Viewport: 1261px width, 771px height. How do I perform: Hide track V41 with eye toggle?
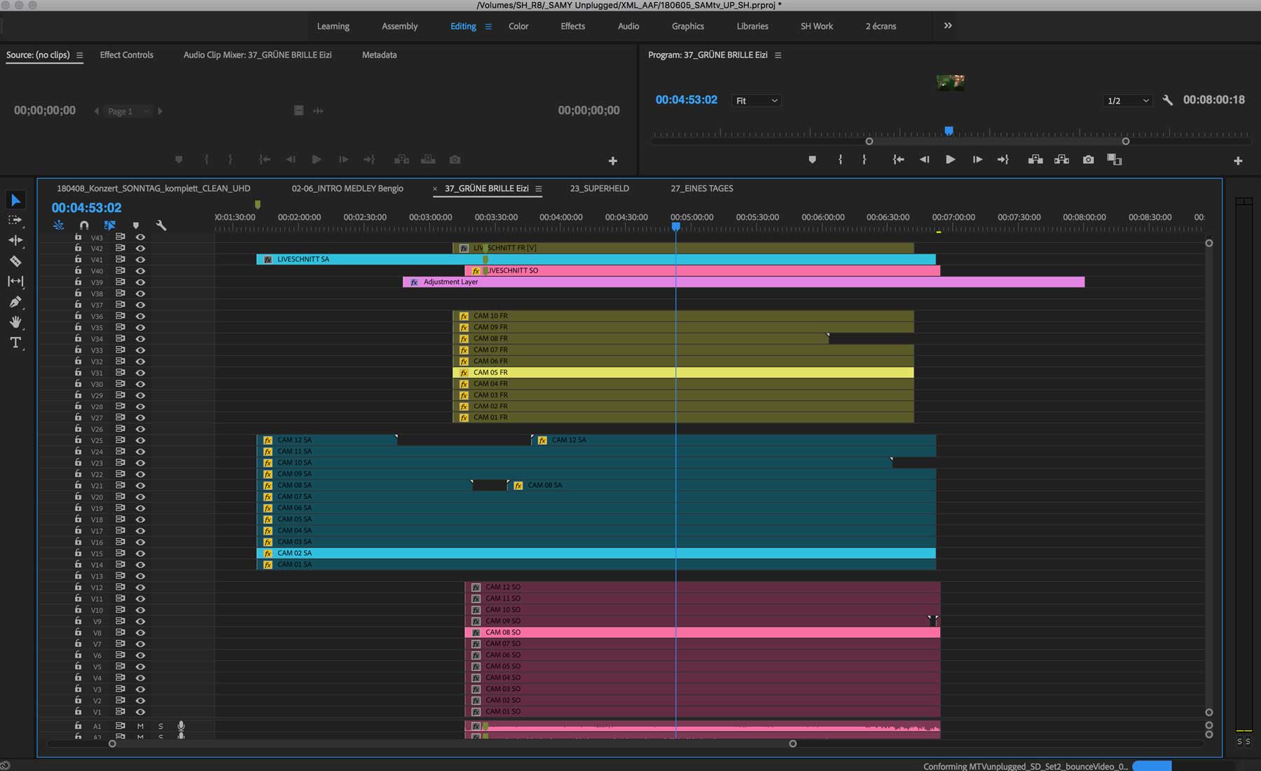coord(140,259)
